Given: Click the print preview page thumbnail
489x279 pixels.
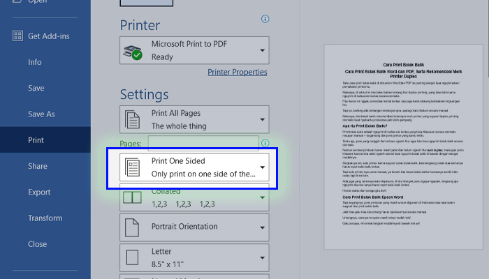Looking at the screenshot, I should click(404, 147).
